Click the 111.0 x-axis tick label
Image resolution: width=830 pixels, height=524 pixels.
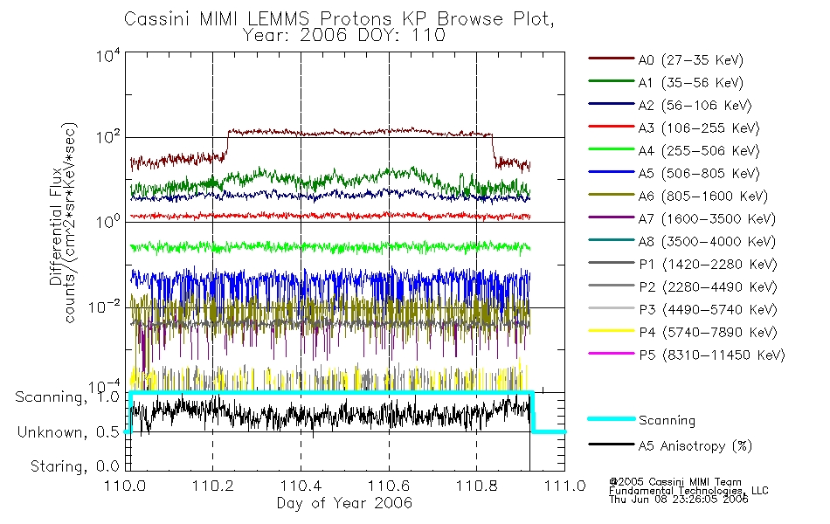pos(564,486)
